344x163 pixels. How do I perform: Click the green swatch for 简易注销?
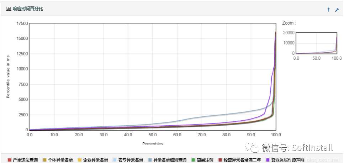point(193,160)
